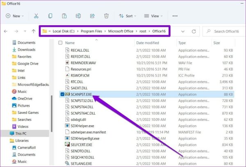Navigate to Program Files breadcrumb
The width and height of the screenshot is (246, 167).
click(91, 31)
